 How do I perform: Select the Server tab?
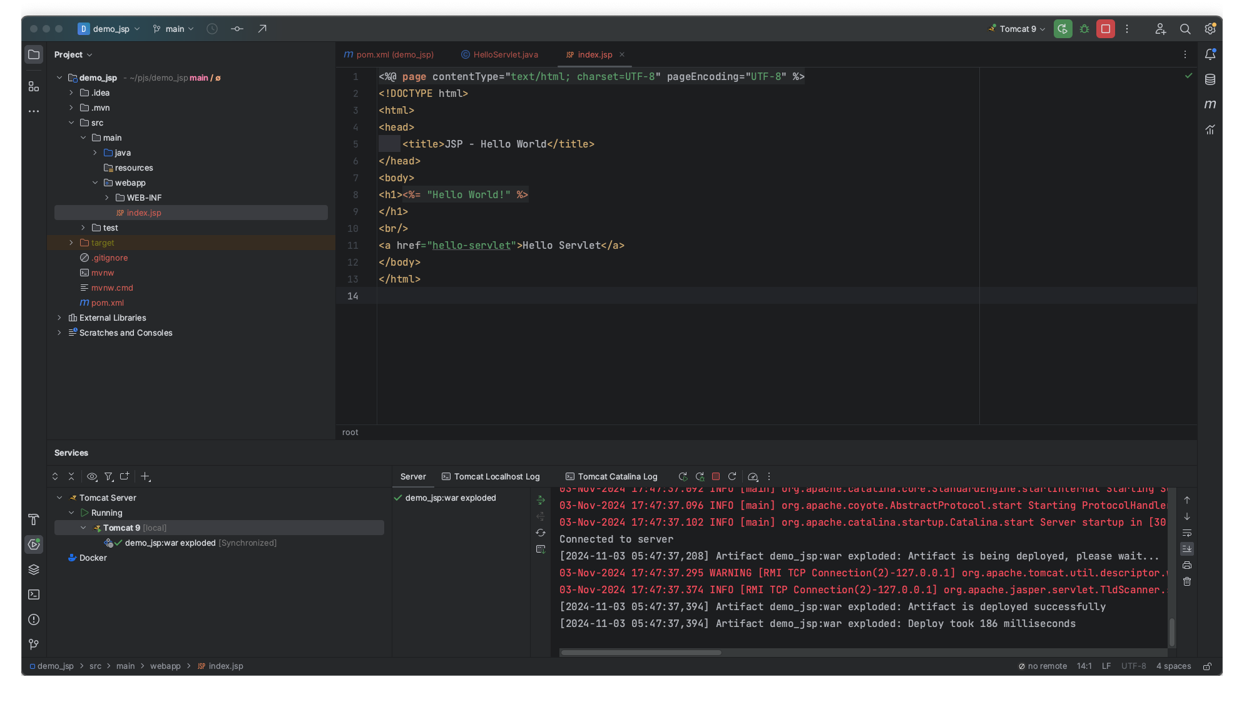(x=413, y=476)
